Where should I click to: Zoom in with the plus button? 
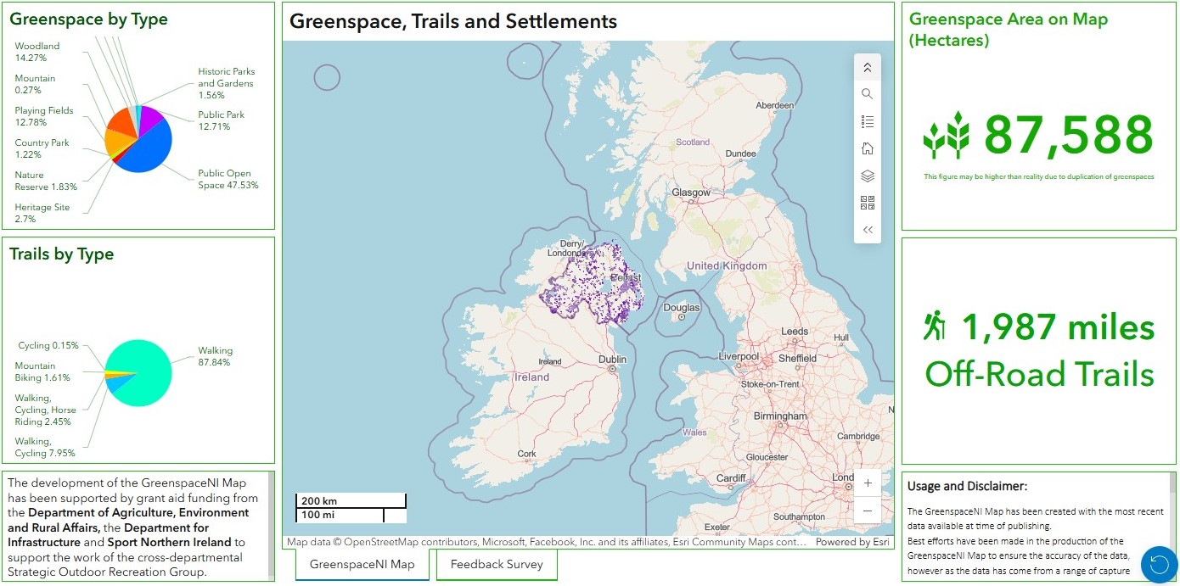tap(867, 483)
